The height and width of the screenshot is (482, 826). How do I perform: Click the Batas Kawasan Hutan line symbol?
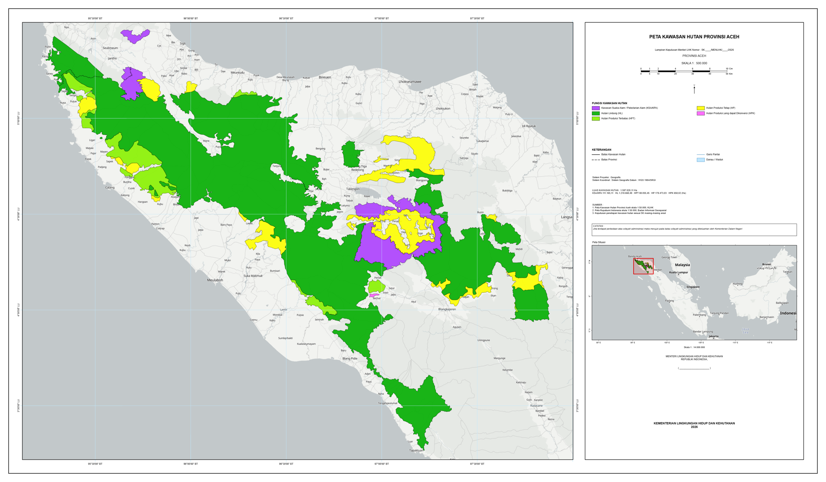click(x=596, y=154)
